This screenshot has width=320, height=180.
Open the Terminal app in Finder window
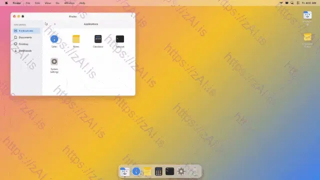(120, 39)
